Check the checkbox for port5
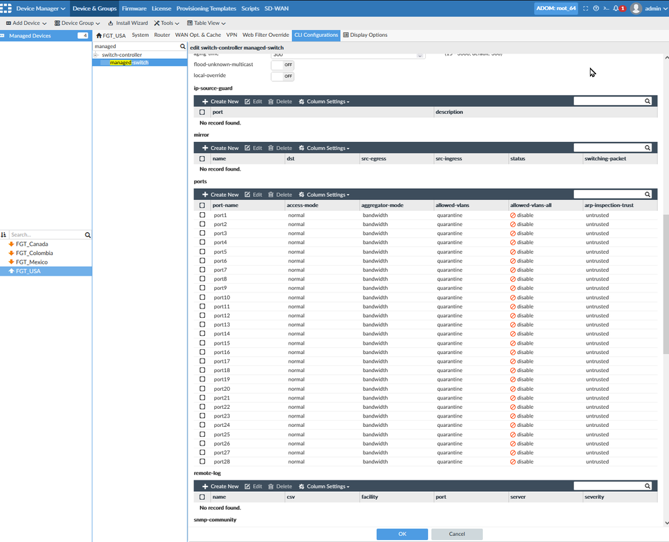This screenshot has width=669, height=542. coord(202,252)
